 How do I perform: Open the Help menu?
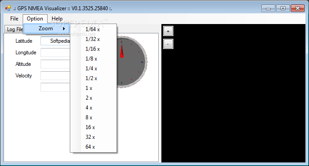click(57, 19)
